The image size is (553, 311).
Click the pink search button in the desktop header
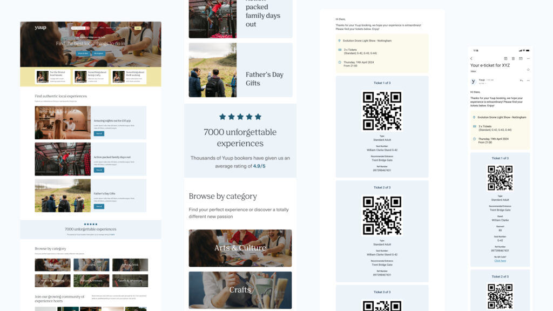click(x=87, y=28)
